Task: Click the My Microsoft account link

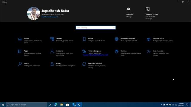Action: 50,17
